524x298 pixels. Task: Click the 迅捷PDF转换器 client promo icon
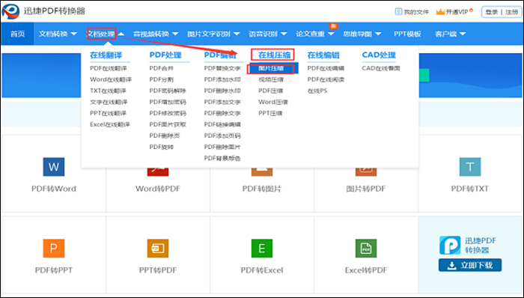pyautogui.click(x=450, y=246)
